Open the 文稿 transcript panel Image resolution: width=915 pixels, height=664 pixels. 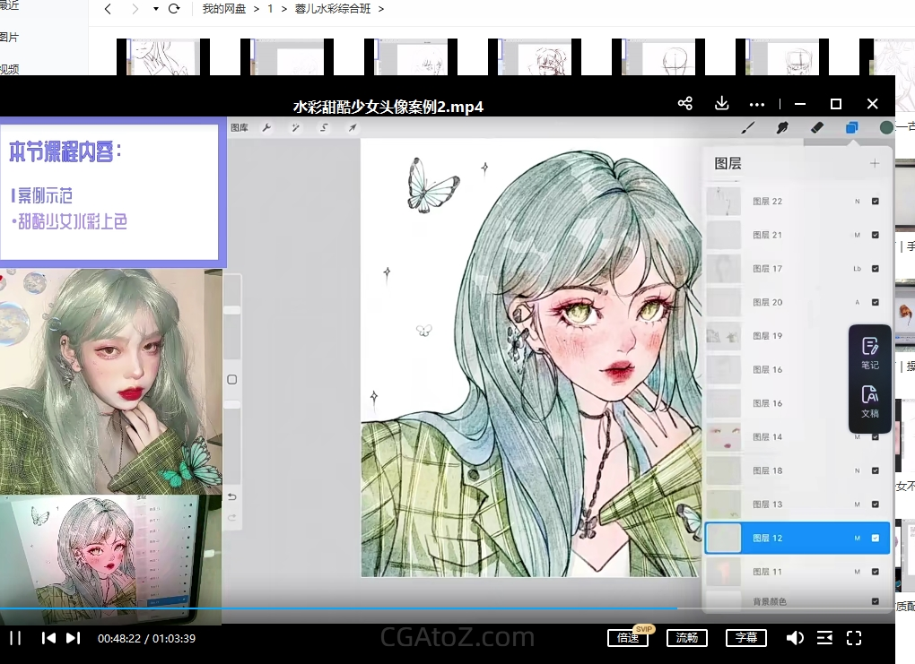pos(869,401)
